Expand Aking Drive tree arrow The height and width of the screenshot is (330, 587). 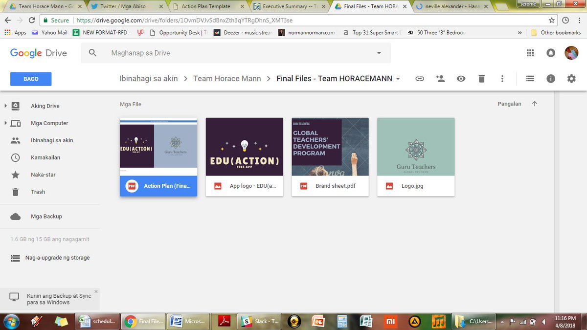pyautogui.click(x=5, y=106)
